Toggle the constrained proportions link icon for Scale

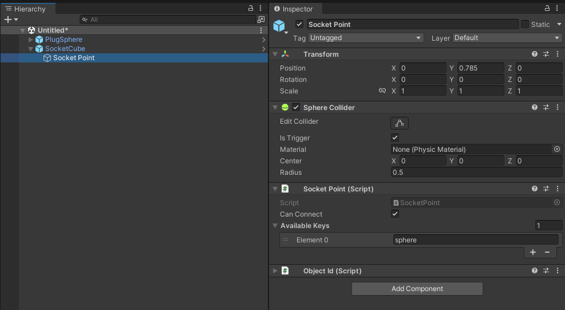point(382,91)
